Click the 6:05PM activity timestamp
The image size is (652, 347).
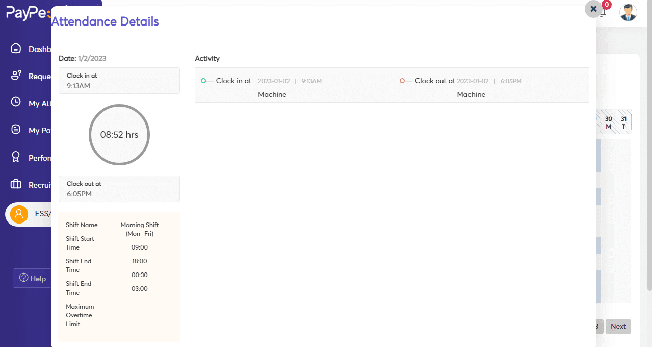511,81
